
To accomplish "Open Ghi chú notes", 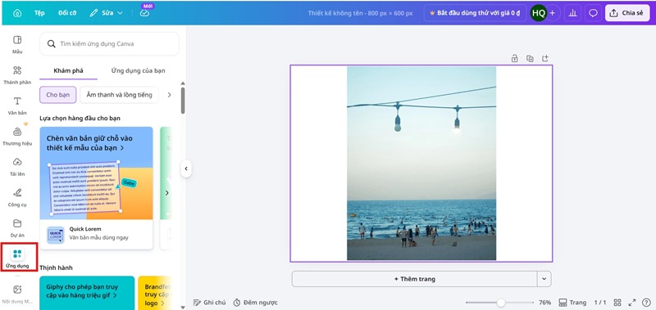I will pos(209,303).
